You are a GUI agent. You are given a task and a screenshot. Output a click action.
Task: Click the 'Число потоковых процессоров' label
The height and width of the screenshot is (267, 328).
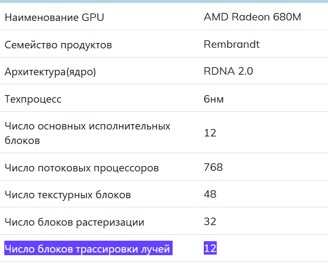pos(81,168)
